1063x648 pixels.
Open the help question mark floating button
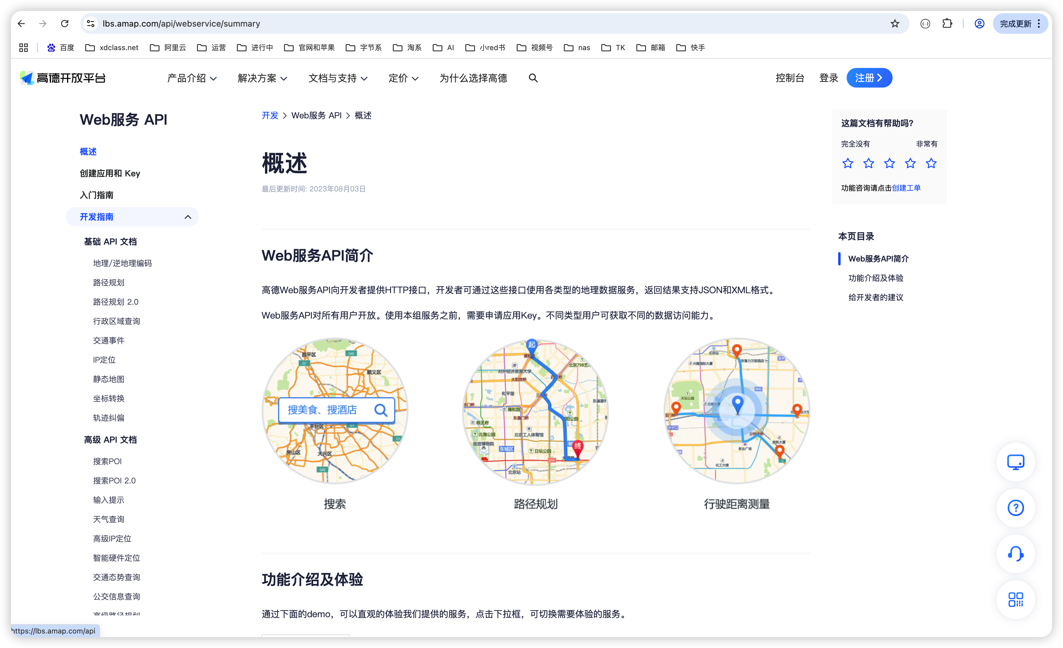pos(1016,508)
